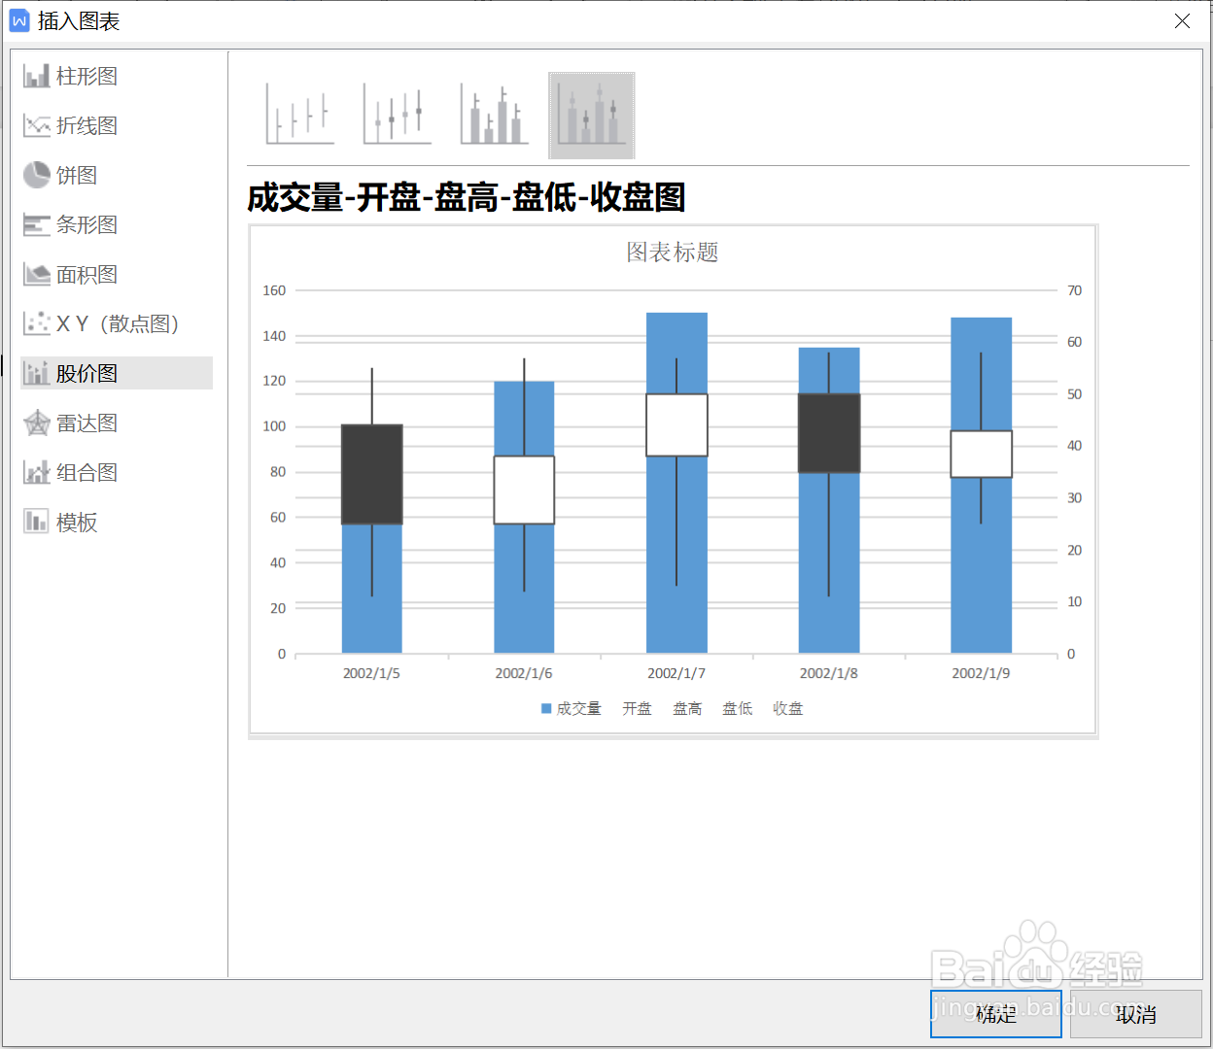Click the 2002/1/5 axis label
The image size is (1213, 1049).
pyautogui.click(x=371, y=673)
